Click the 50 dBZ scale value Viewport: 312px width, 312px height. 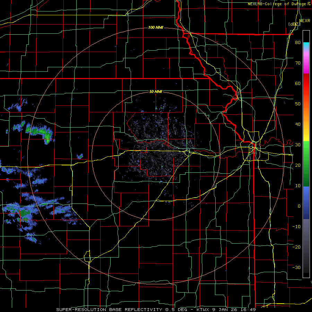tap(298, 104)
